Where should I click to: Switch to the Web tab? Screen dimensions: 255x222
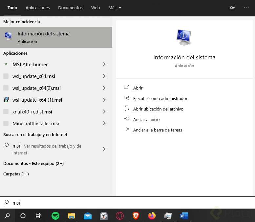[x=96, y=8]
